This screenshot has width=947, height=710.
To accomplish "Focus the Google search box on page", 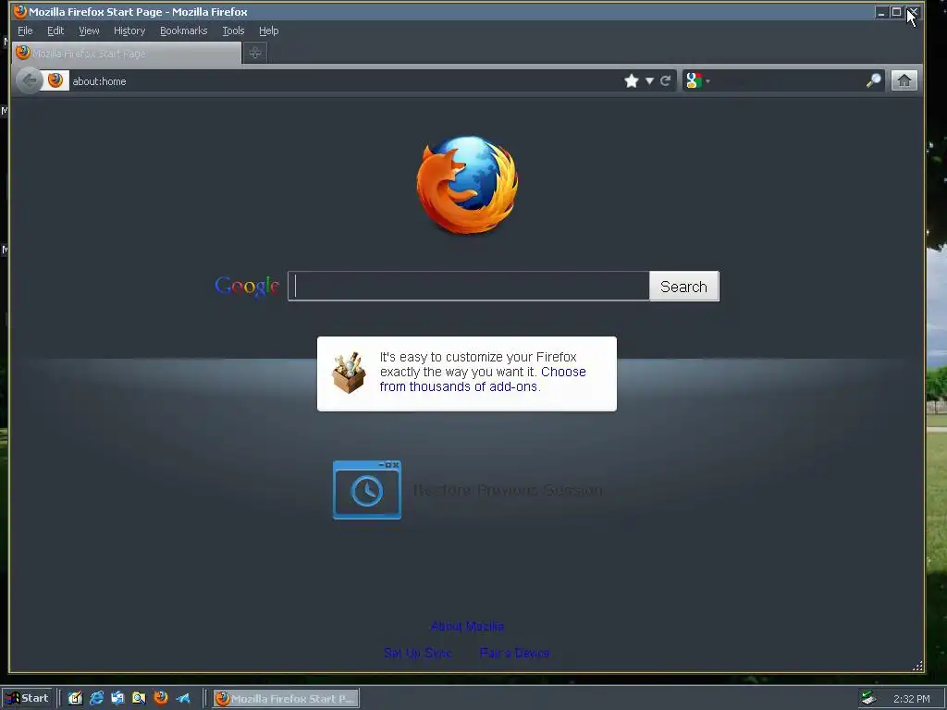I will point(469,287).
